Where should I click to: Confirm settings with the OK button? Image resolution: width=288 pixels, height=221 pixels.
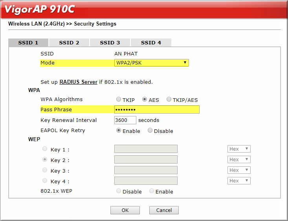[125, 210]
